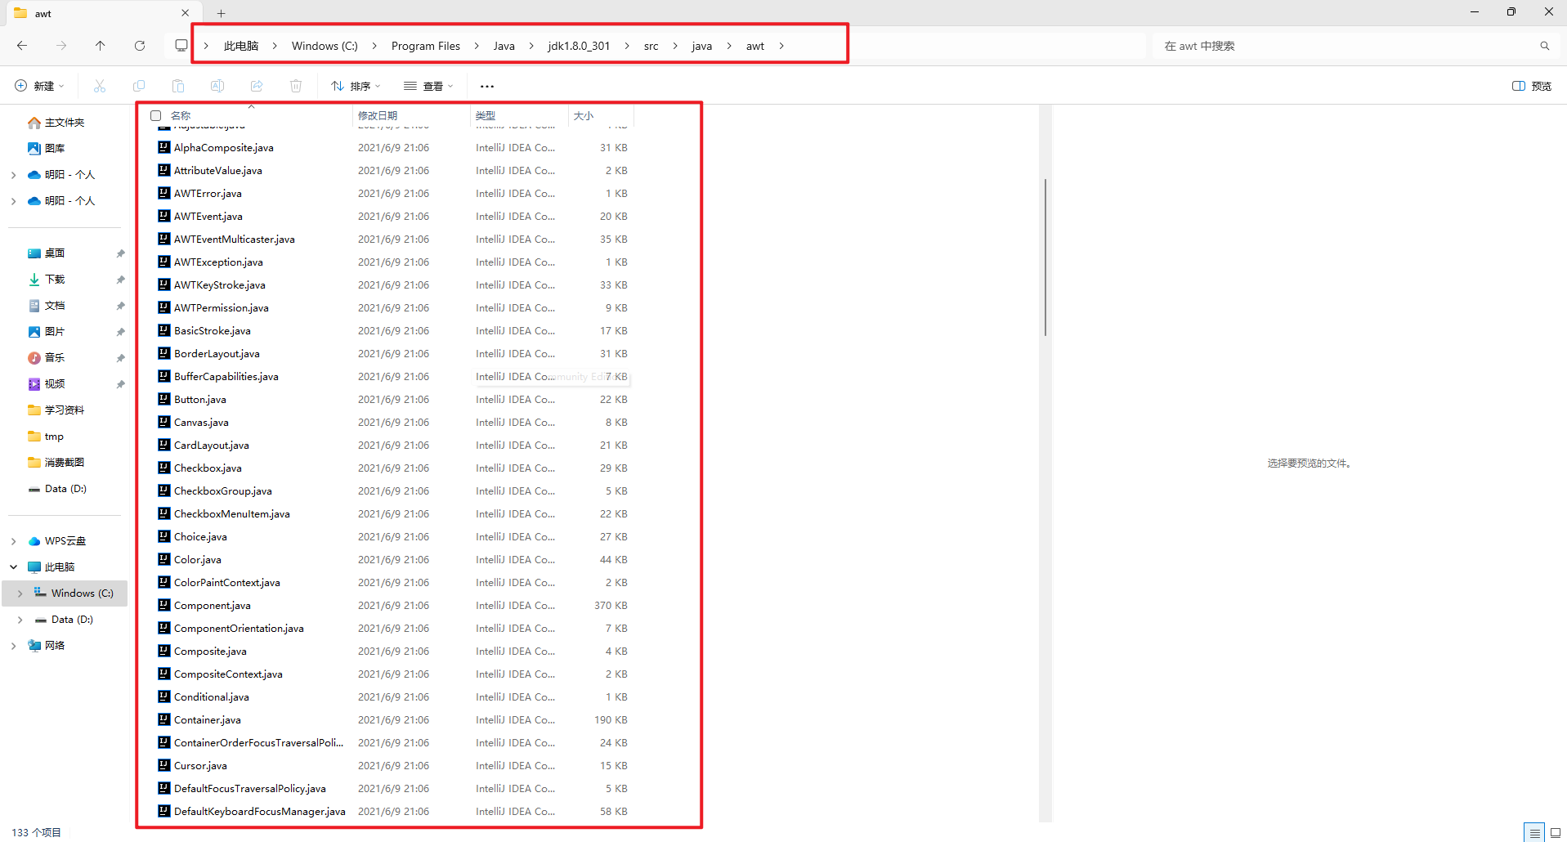Close the awt tab
This screenshot has width=1567, height=842.
(186, 13)
